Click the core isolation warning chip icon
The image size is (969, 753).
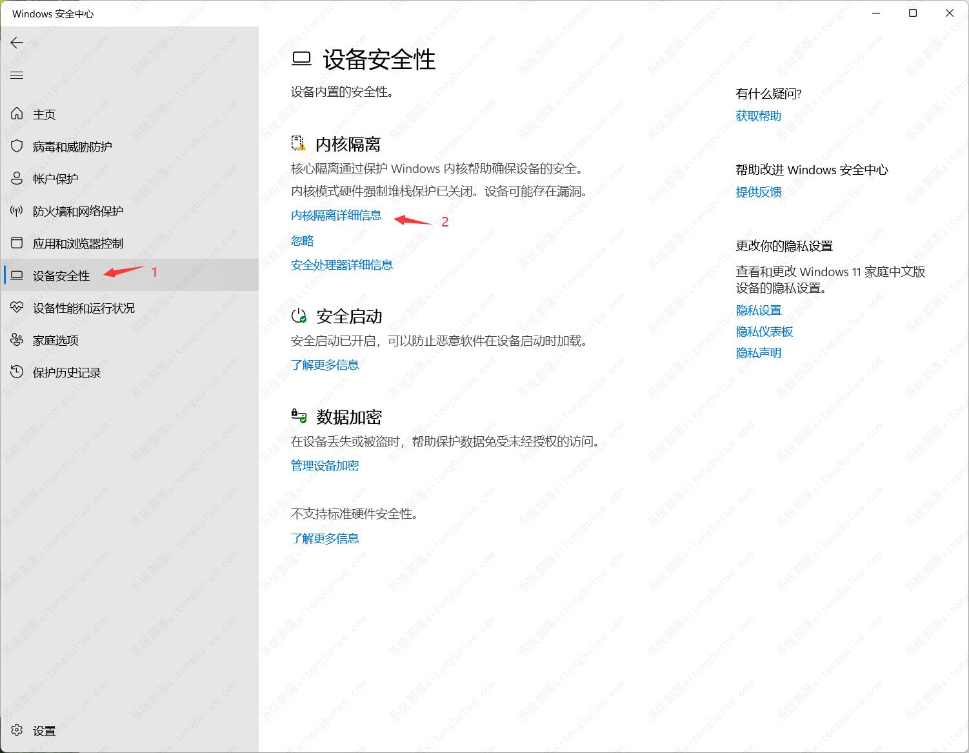pos(299,143)
